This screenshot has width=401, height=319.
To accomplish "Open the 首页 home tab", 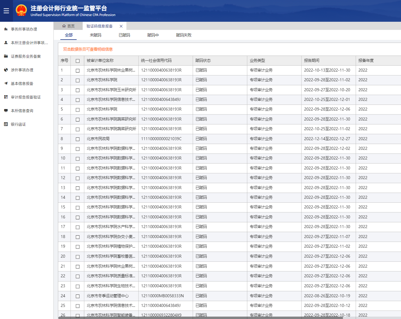I will [68, 26].
